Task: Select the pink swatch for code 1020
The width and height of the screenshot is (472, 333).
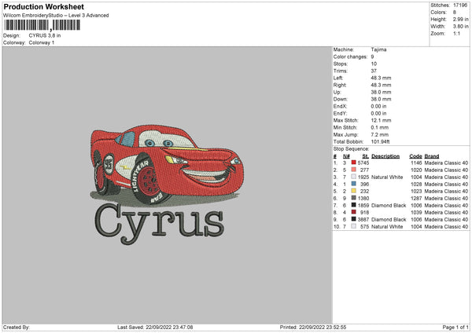Action: [x=355, y=170]
